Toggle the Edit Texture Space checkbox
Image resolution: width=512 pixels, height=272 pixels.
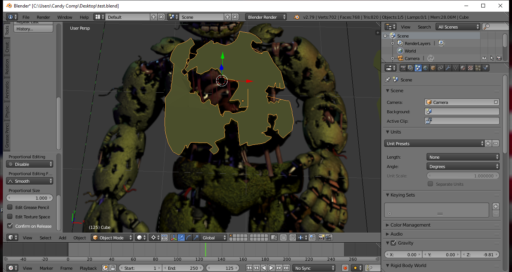click(10, 216)
